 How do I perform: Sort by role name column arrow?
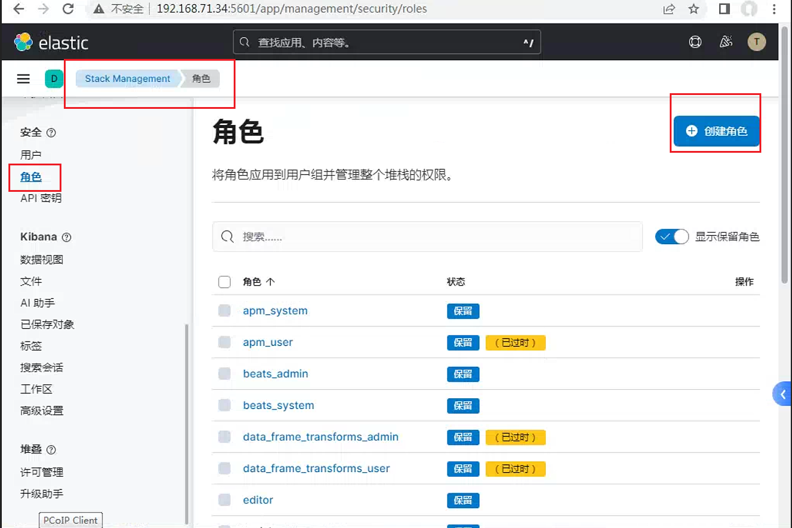(270, 282)
